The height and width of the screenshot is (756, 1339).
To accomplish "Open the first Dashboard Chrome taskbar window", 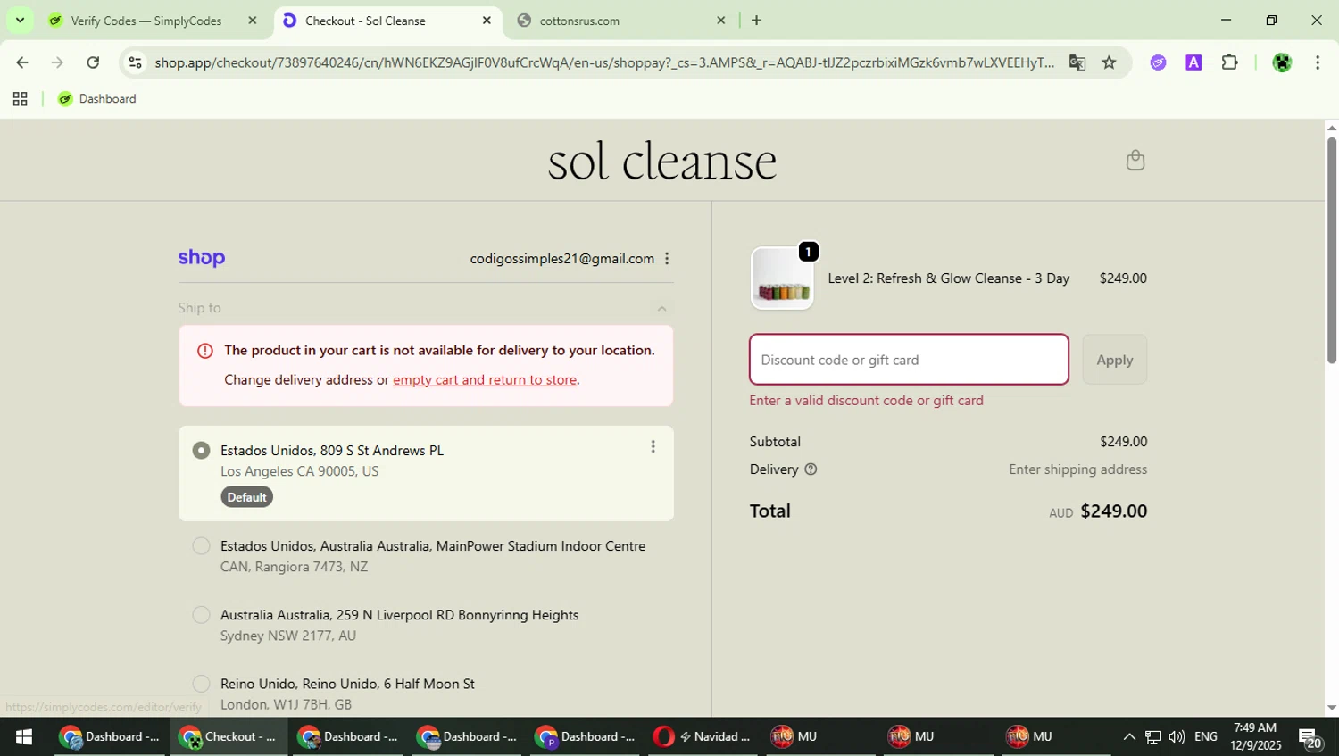I will click(x=109, y=737).
